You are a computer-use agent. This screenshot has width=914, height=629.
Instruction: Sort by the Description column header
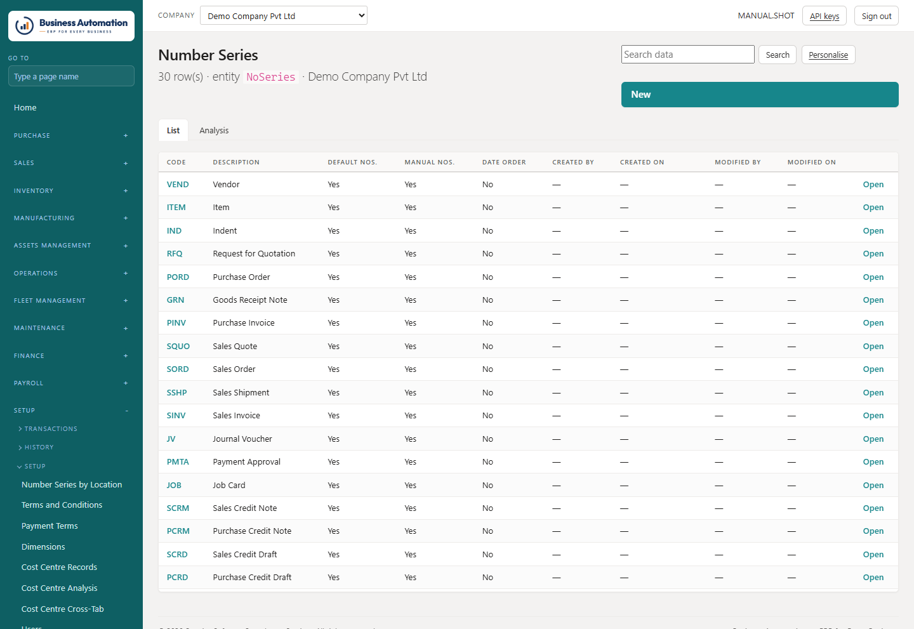click(236, 162)
